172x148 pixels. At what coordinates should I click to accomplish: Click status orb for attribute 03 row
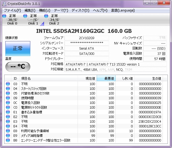(8, 84)
